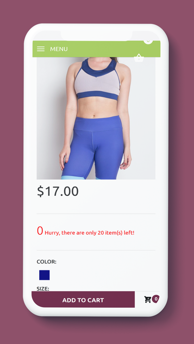The width and height of the screenshot is (194, 344).
Task: Open the product photo of the sportswear model
Action: (96, 118)
